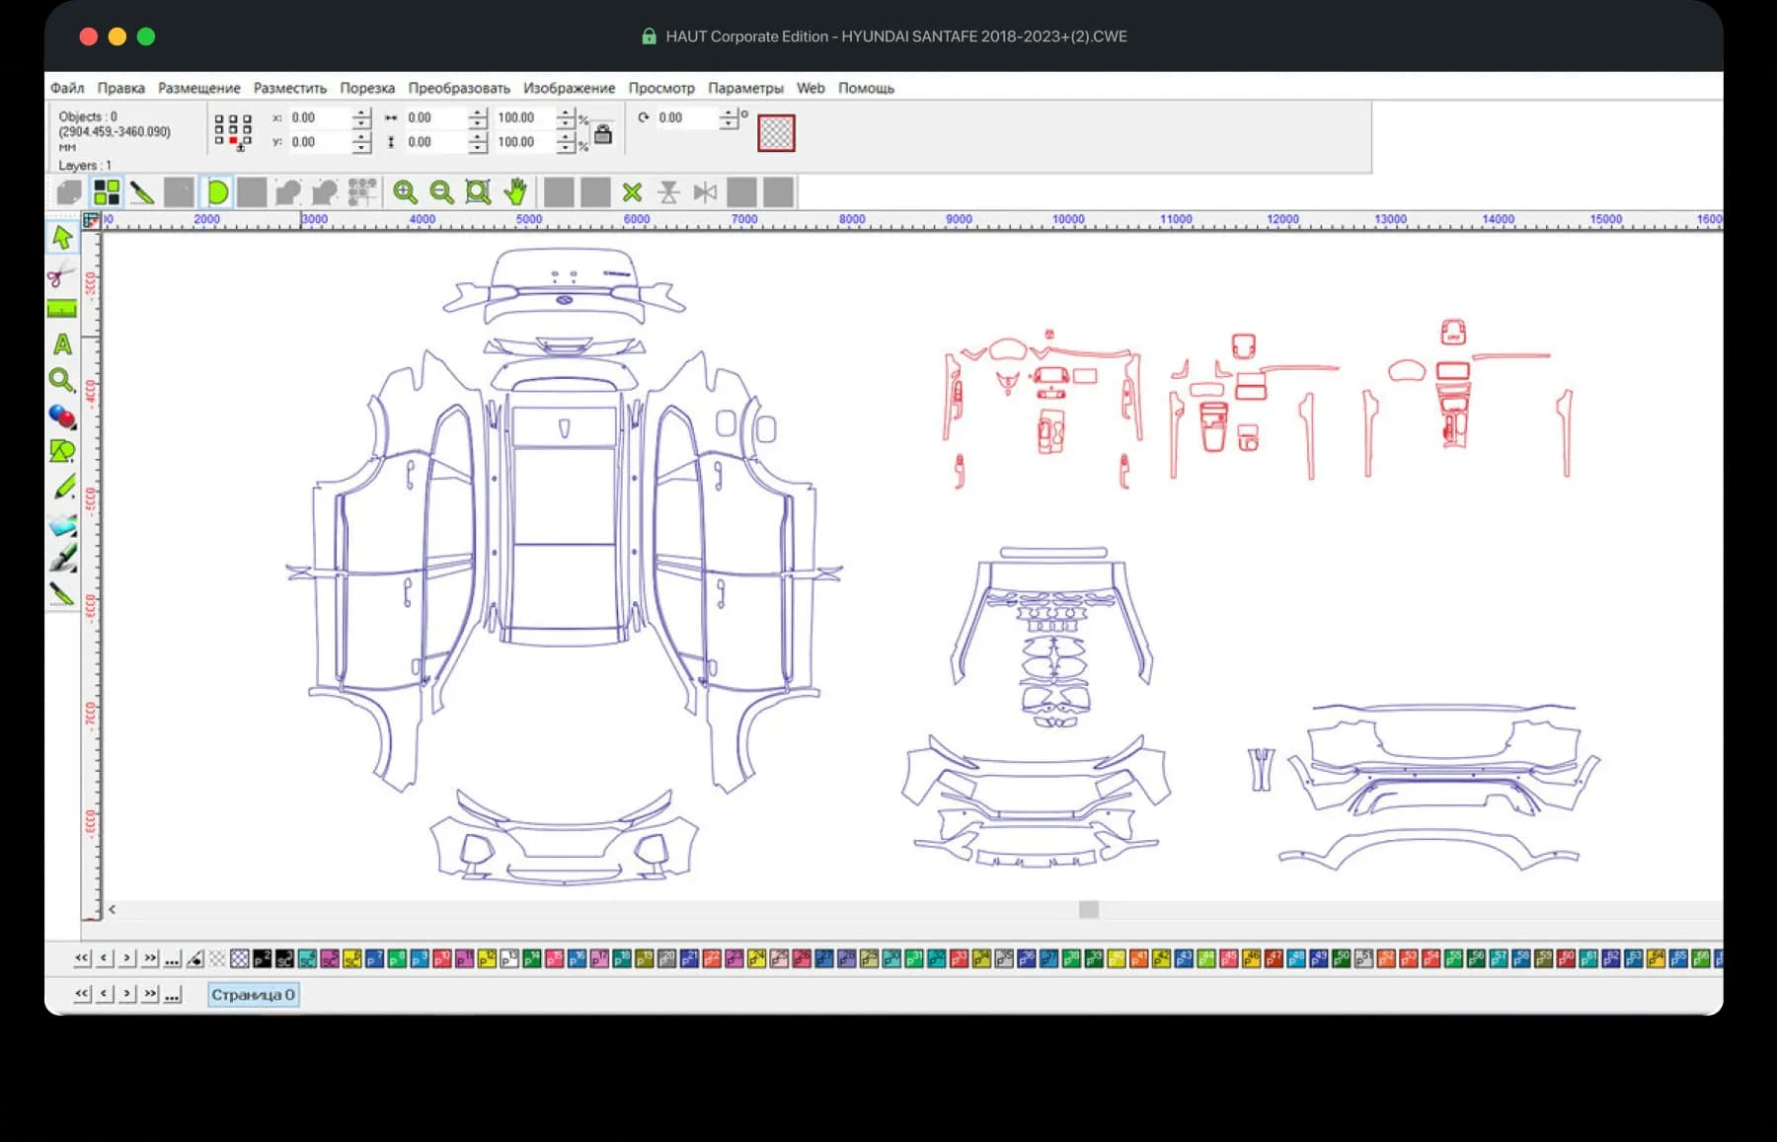Select the knife tool in left toolbox

pos(62,593)
